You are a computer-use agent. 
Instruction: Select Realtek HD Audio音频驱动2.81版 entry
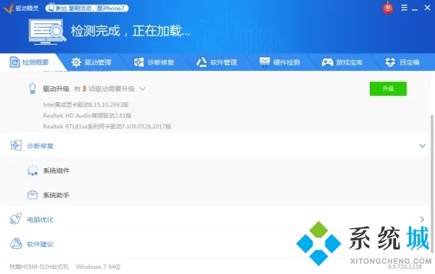87,115
